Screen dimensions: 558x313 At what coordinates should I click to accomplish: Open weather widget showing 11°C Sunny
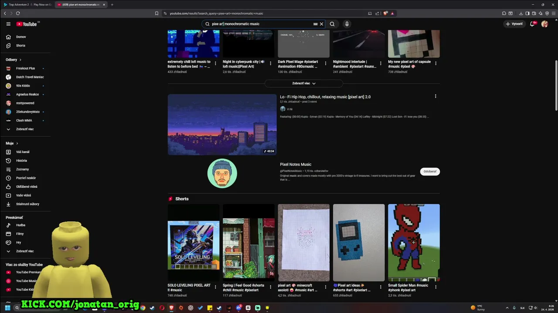pyautogui.click(x=477, y=308)
